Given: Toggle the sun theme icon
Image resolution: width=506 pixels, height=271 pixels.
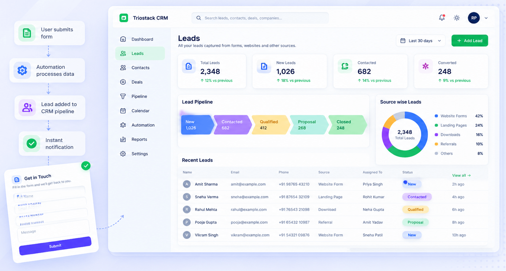Looking at the screenshot, I should [x=457, y=18].
